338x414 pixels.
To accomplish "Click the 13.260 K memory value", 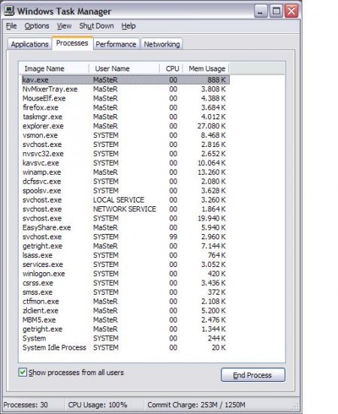I will 212,172.
